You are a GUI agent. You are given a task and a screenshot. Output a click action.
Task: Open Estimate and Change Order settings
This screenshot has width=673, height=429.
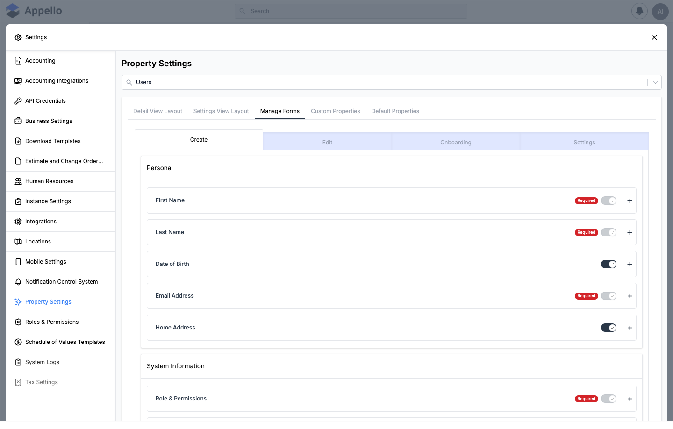(x=61, y=161)
